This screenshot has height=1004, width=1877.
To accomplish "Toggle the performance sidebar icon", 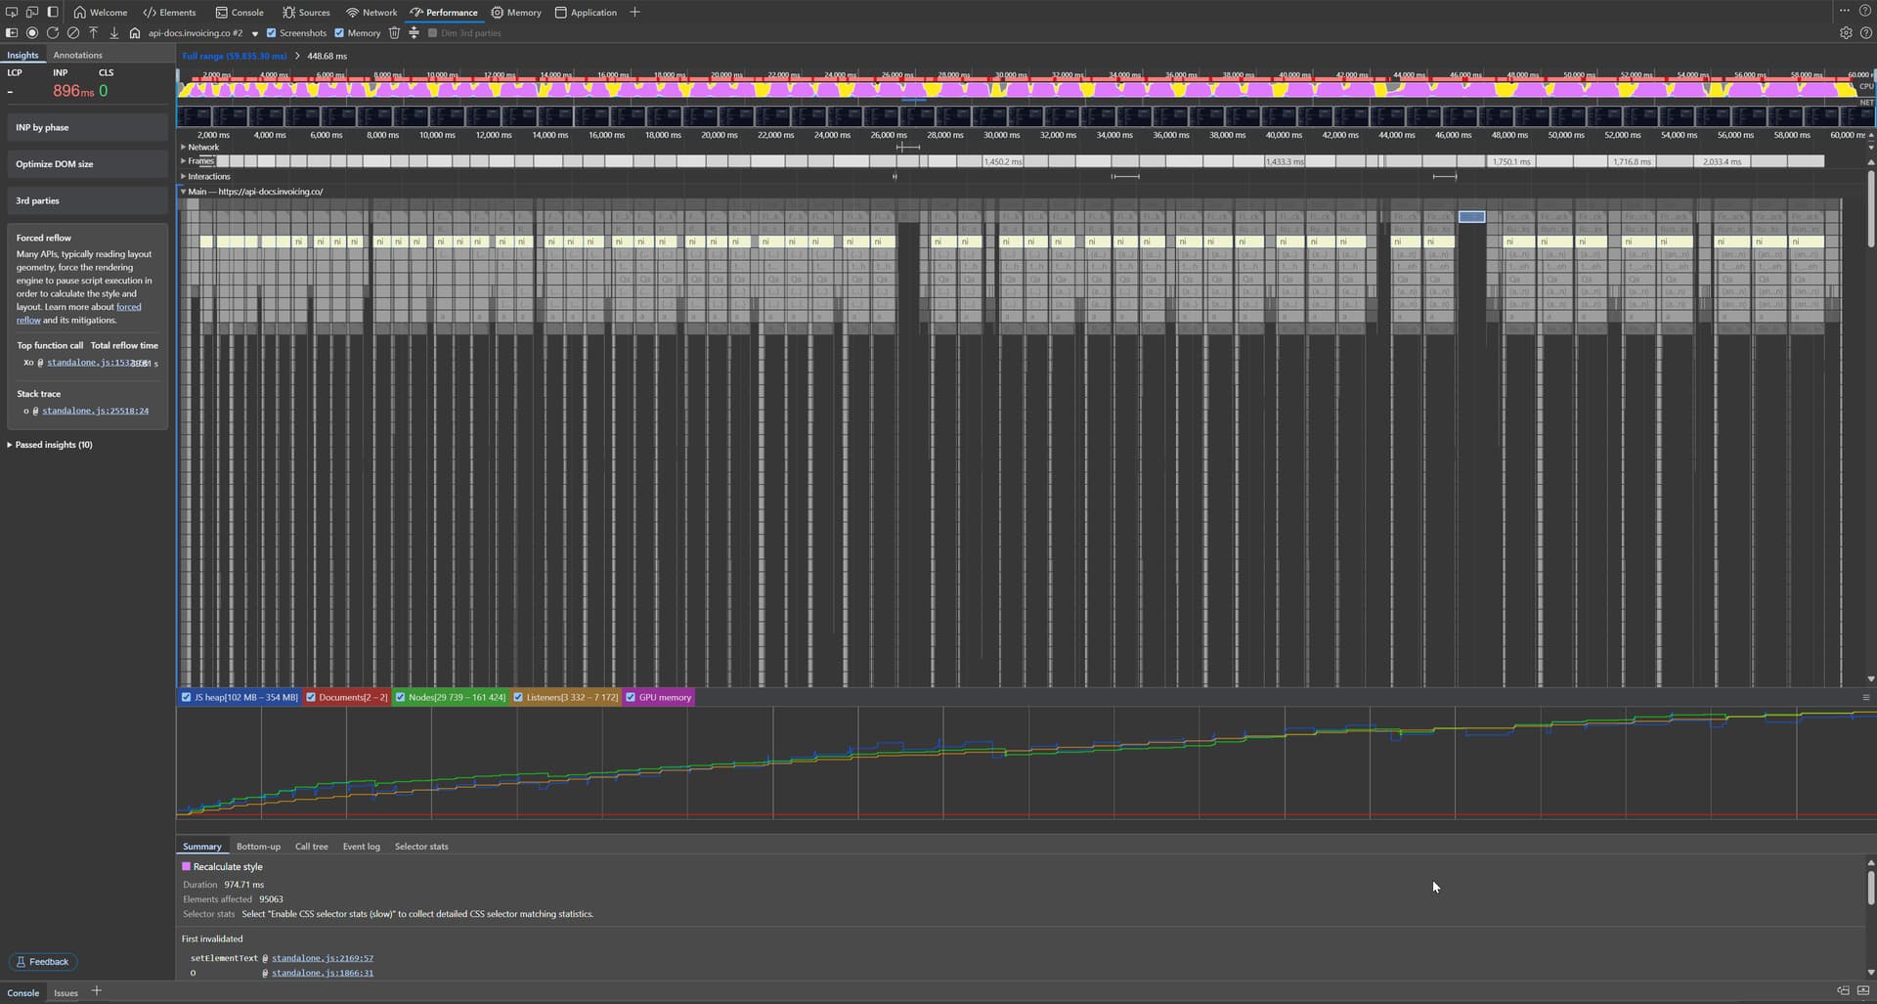I will click(12, 32).
